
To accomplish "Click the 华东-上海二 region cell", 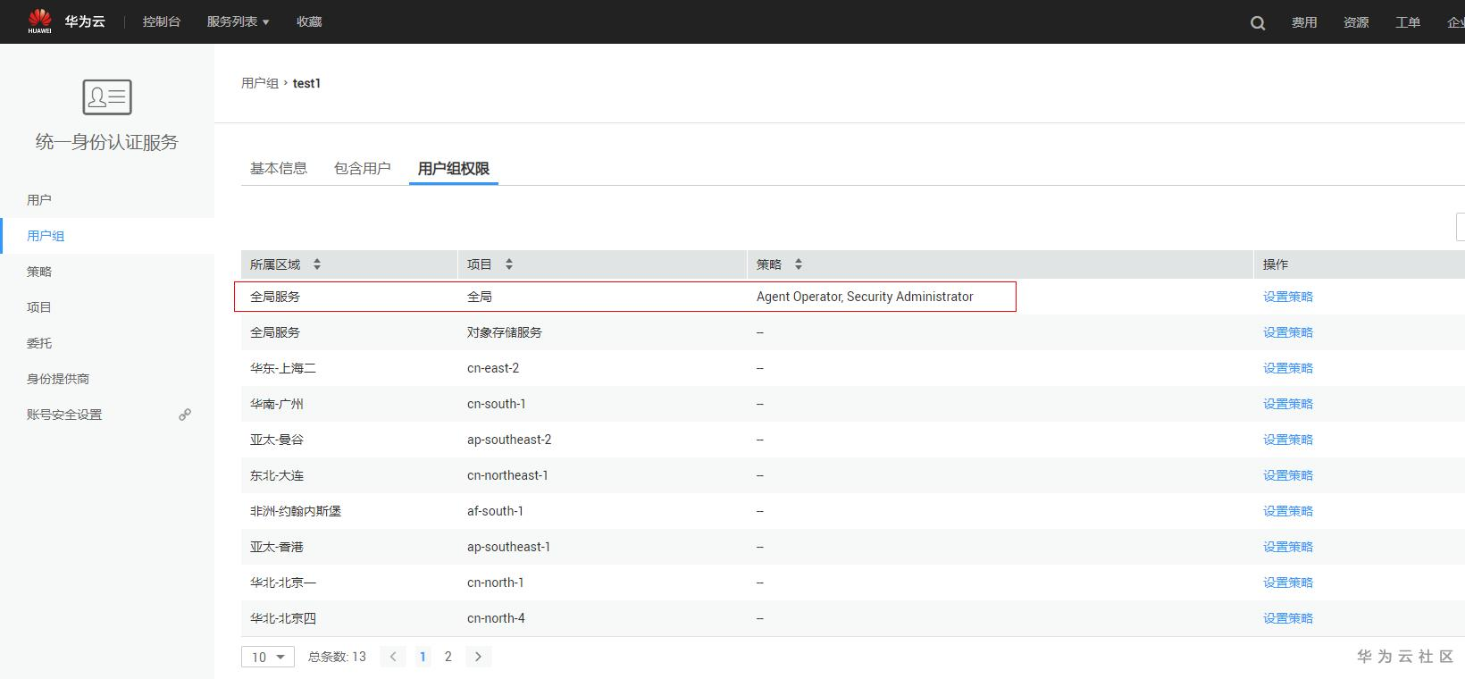I will tap(283, 368).
